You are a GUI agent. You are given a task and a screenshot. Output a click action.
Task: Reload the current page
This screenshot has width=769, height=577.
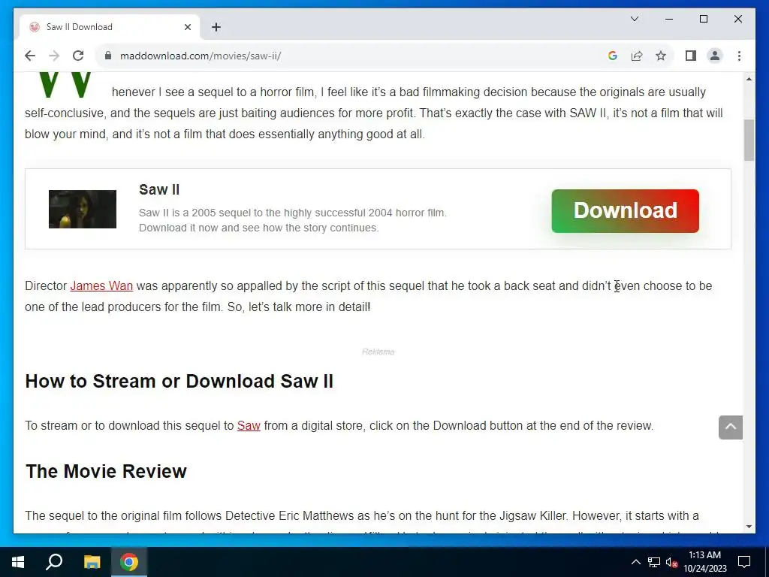[x=78, y=56]
